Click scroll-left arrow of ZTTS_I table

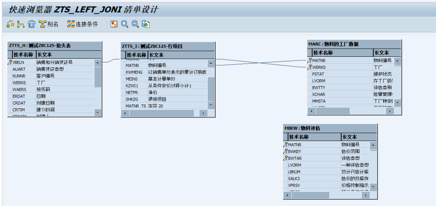click(125, 113)
